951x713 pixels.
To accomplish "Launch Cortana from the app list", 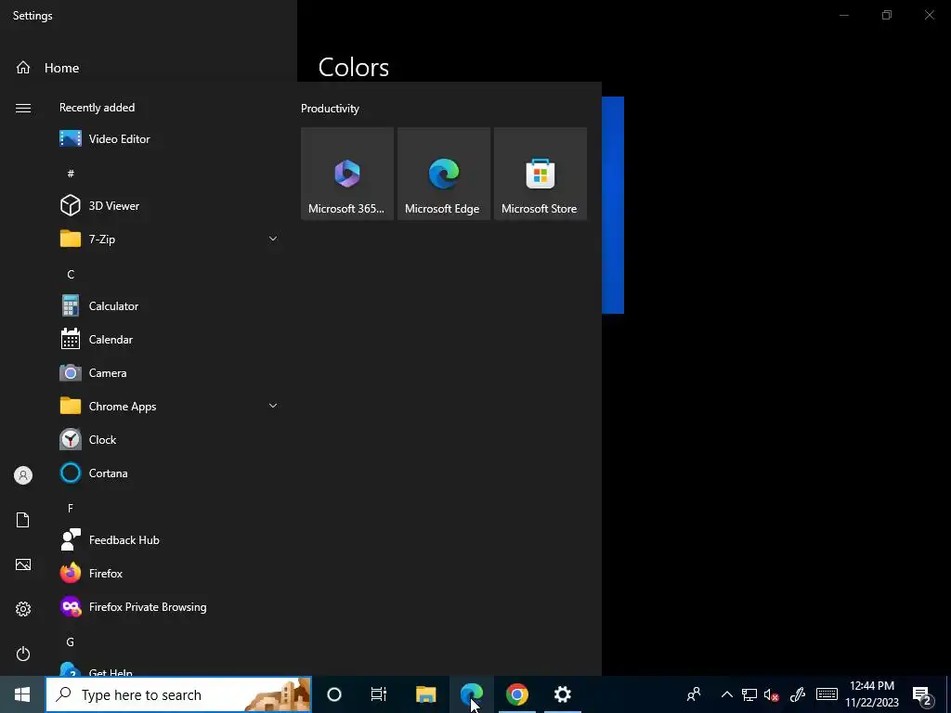I will (167, 473).
